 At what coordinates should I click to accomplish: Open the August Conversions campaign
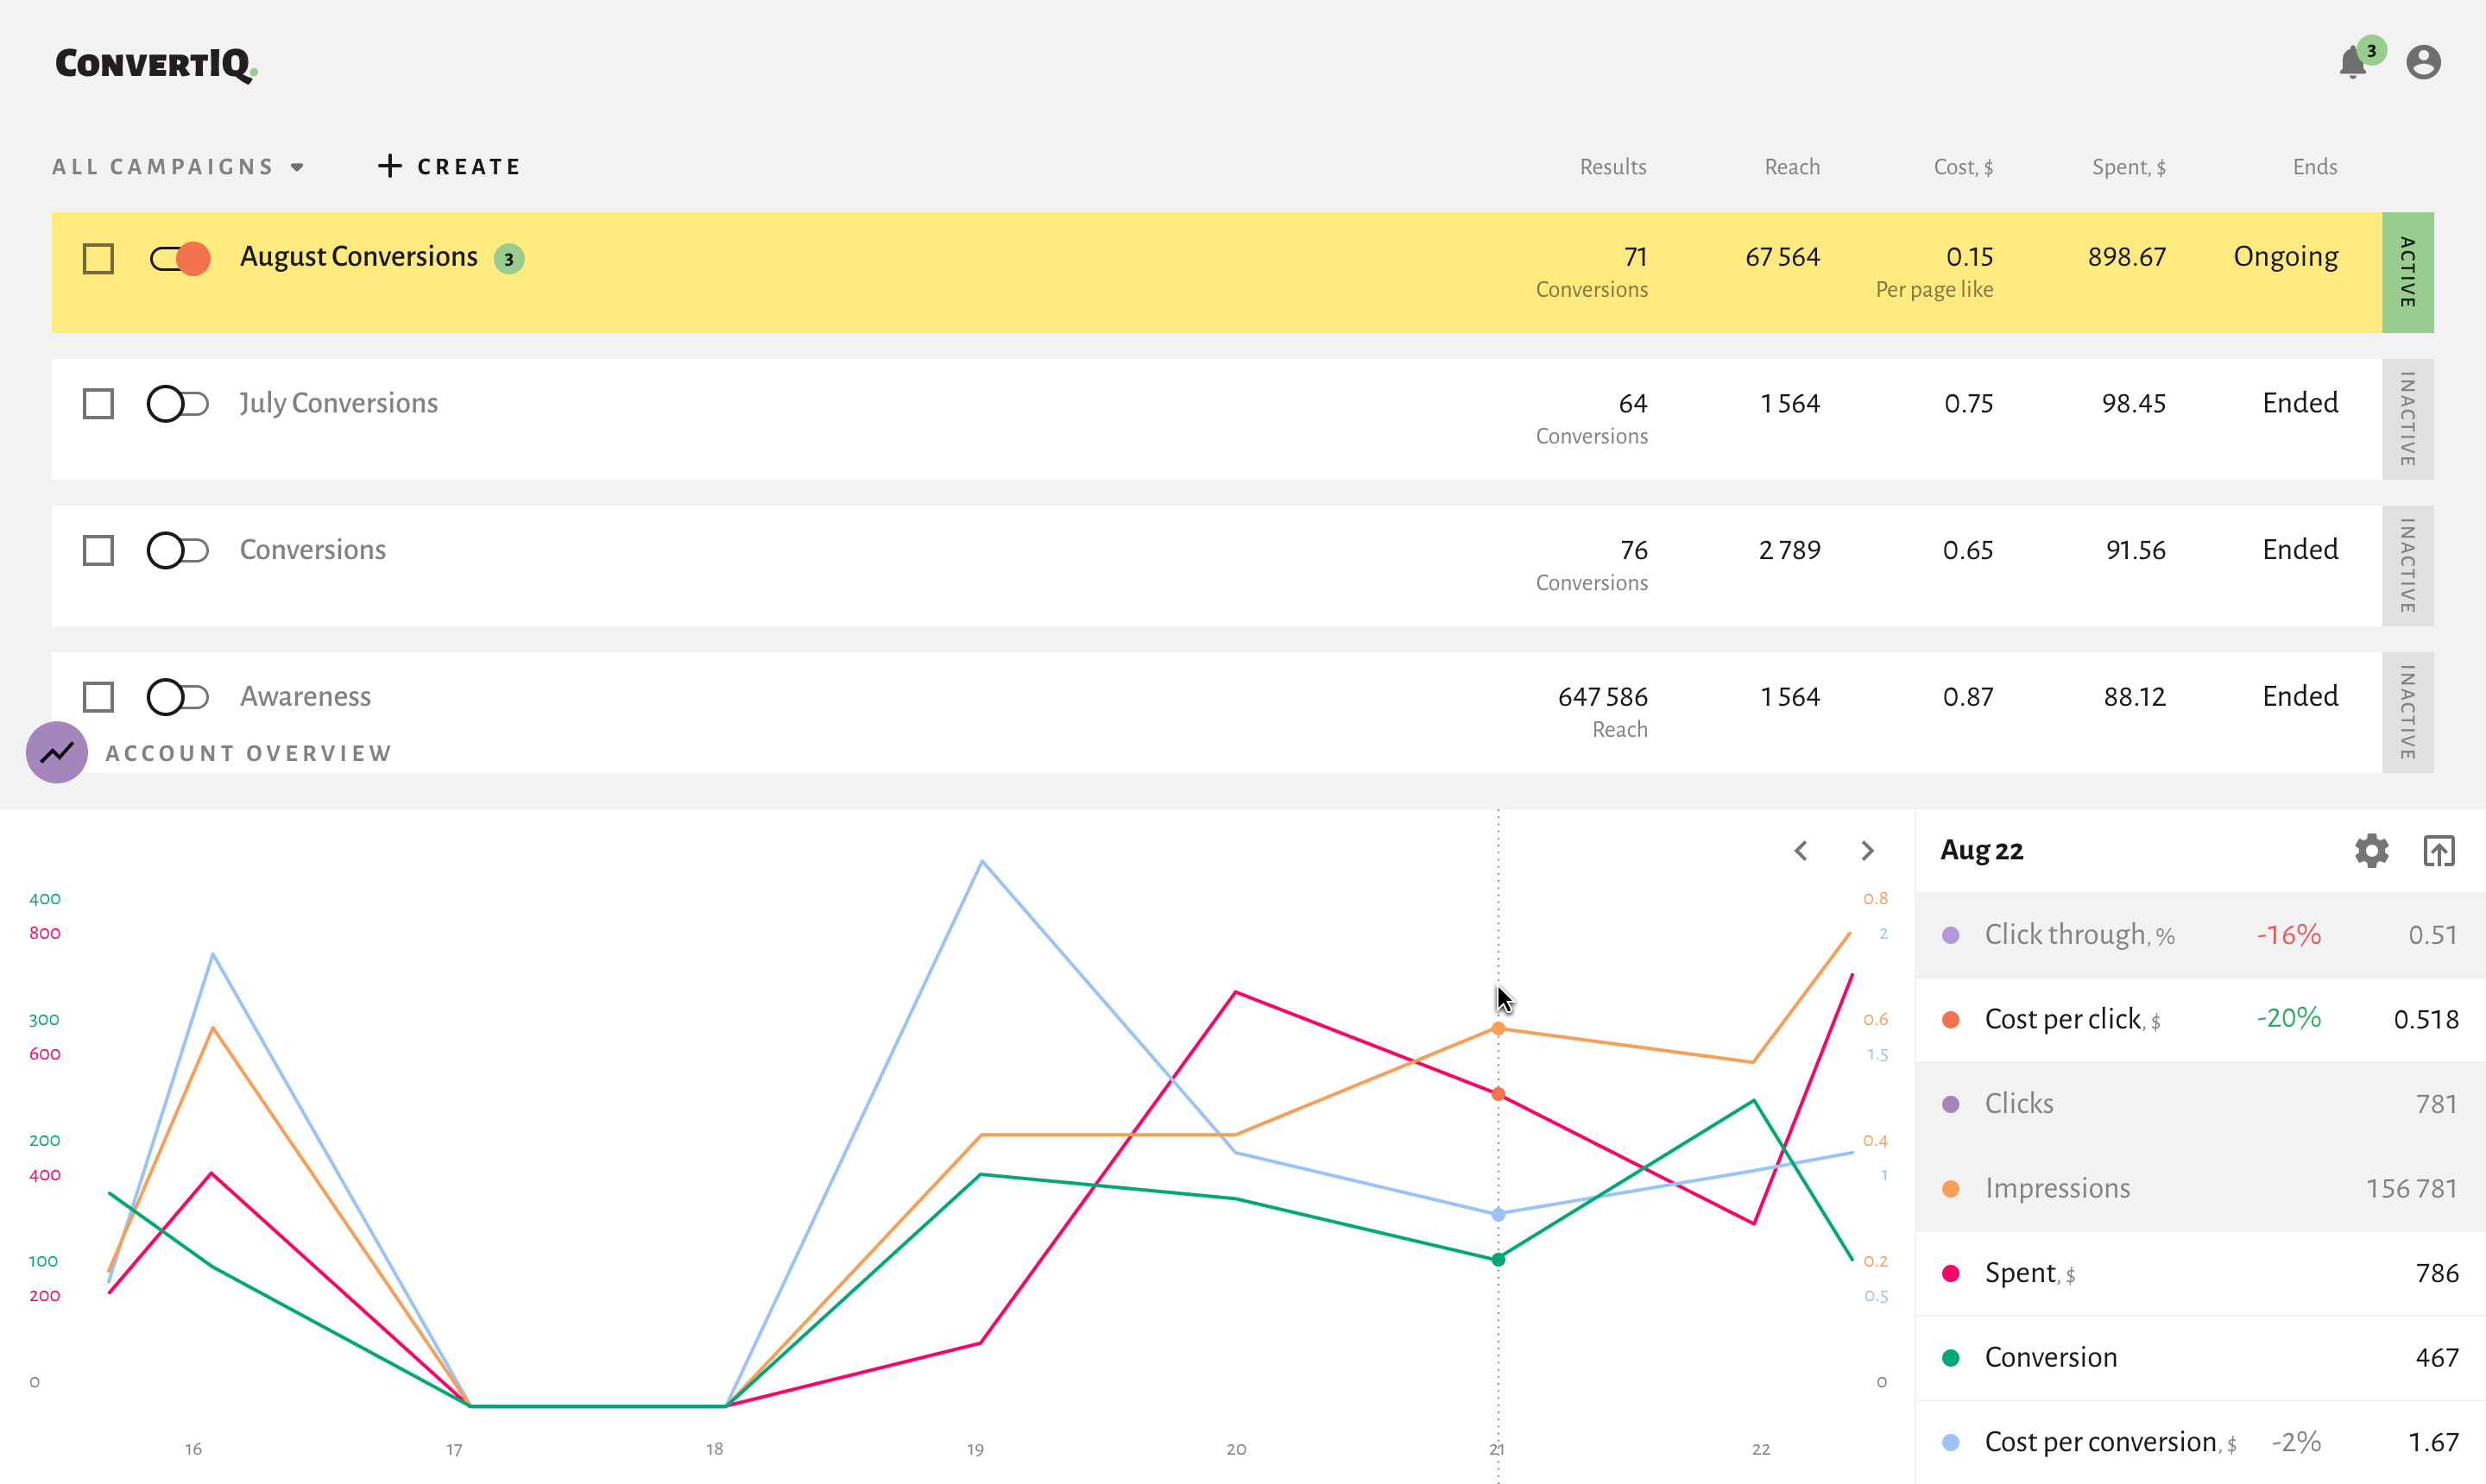tap(358, 256)
